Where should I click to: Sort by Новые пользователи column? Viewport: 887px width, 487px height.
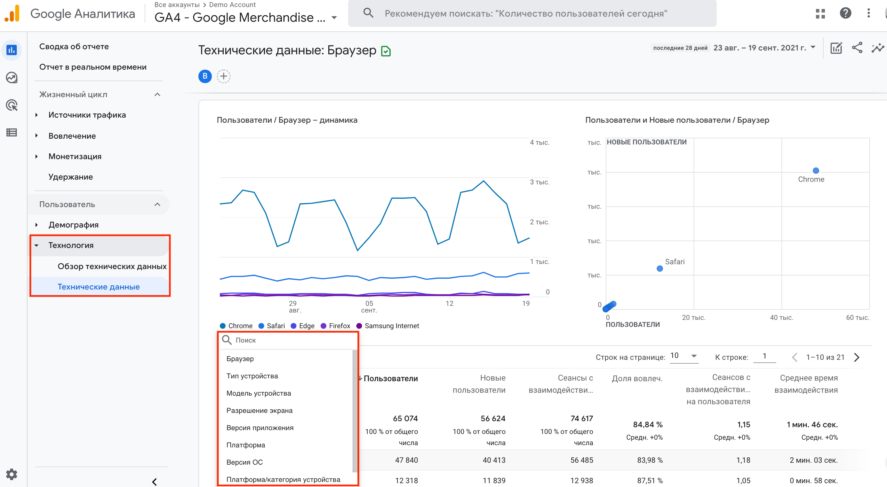click(x=479, y=384)
